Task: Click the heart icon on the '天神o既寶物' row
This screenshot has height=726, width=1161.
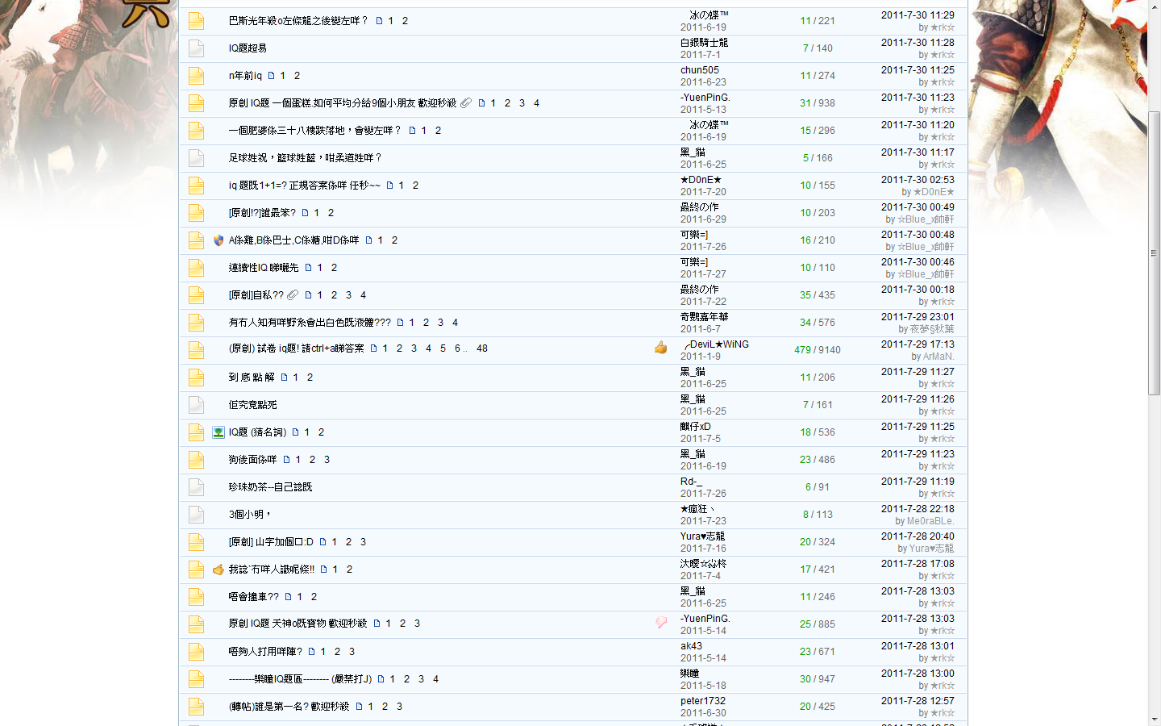Action: 661,622
